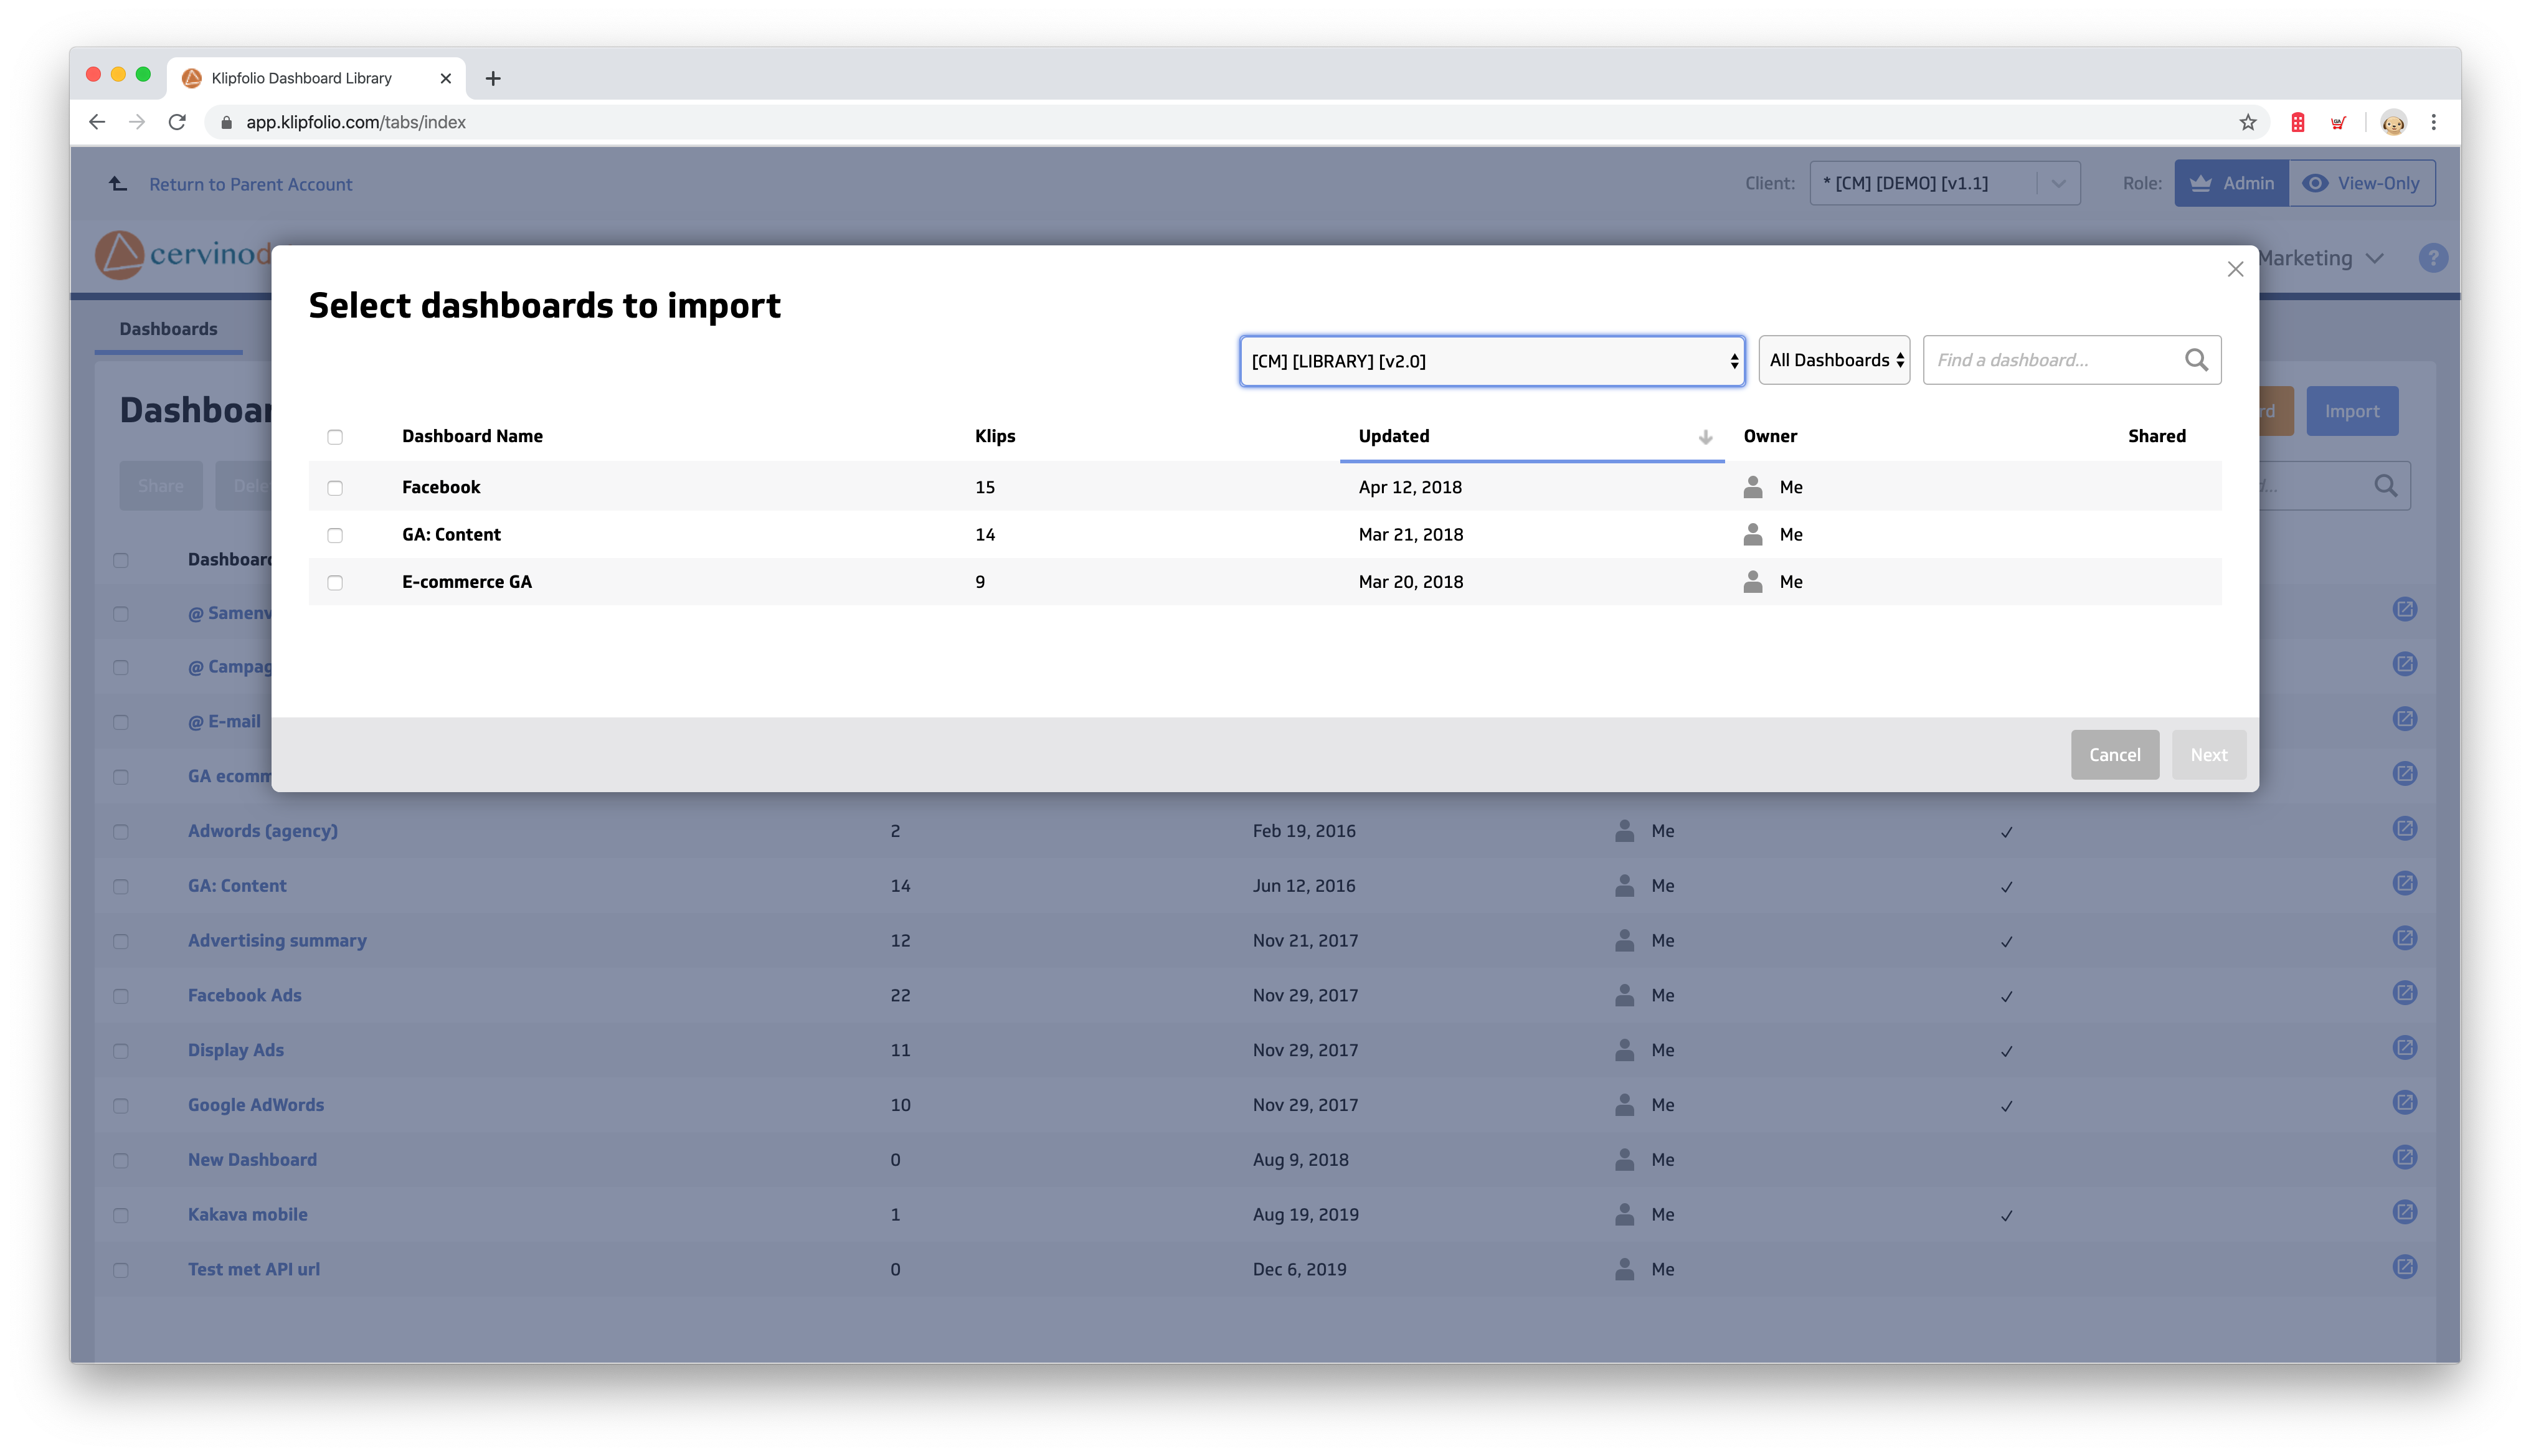Click the site lock icon in address bar
The width and height of the screenshot is (2531, 1456).
[x=226, y=122]
